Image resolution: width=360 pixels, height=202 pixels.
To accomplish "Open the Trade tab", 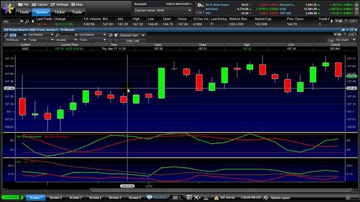I will pos(76,12).
